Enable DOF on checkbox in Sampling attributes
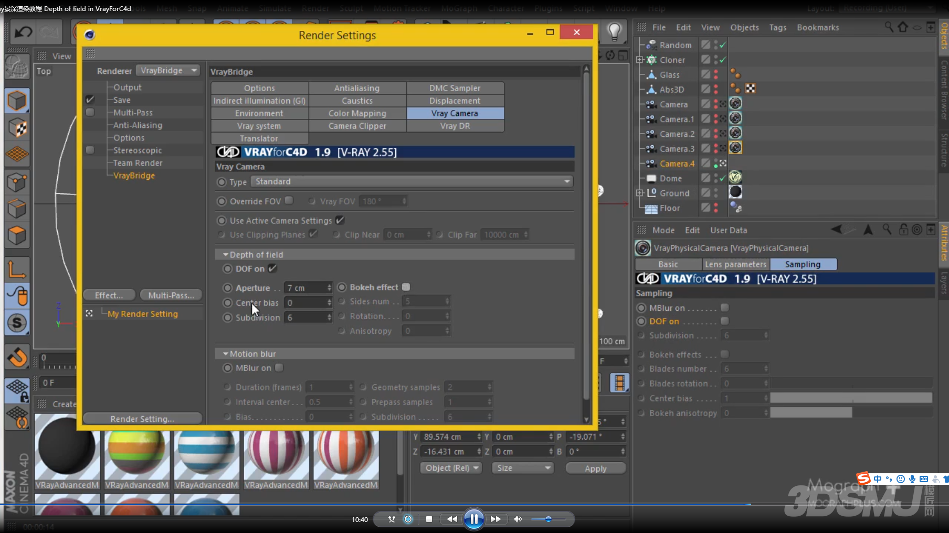Screen dimensions: 949x533 pyautogui.click(x=725, y=321)
